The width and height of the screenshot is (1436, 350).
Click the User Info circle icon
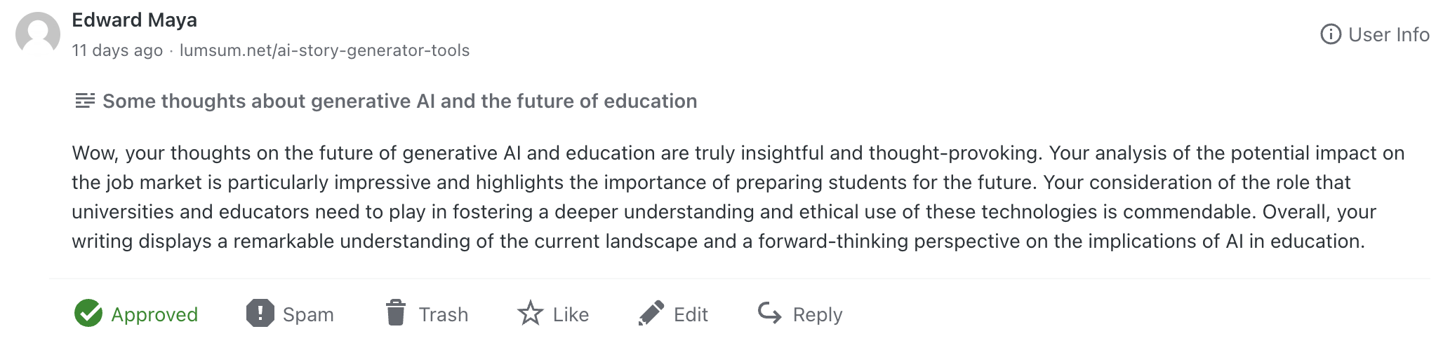(x=1331, y=34)
